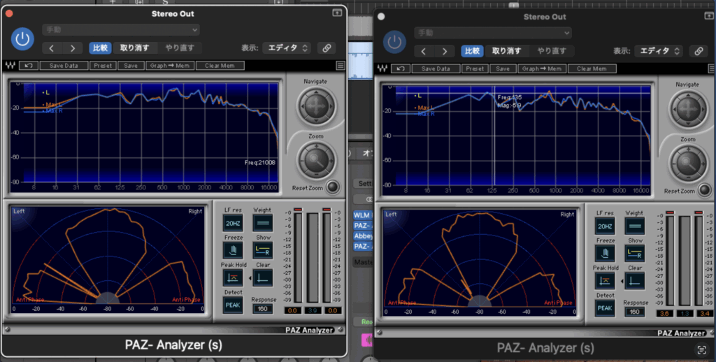Open エディタ view dropdown in left window
The image size is (716, 362).
(287, 48)
